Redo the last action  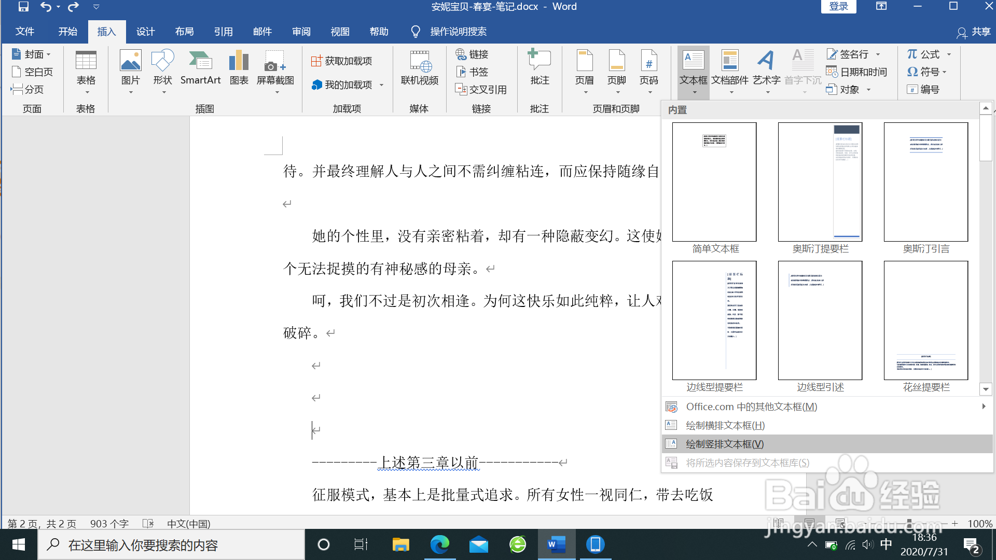[x=73, y=7]
